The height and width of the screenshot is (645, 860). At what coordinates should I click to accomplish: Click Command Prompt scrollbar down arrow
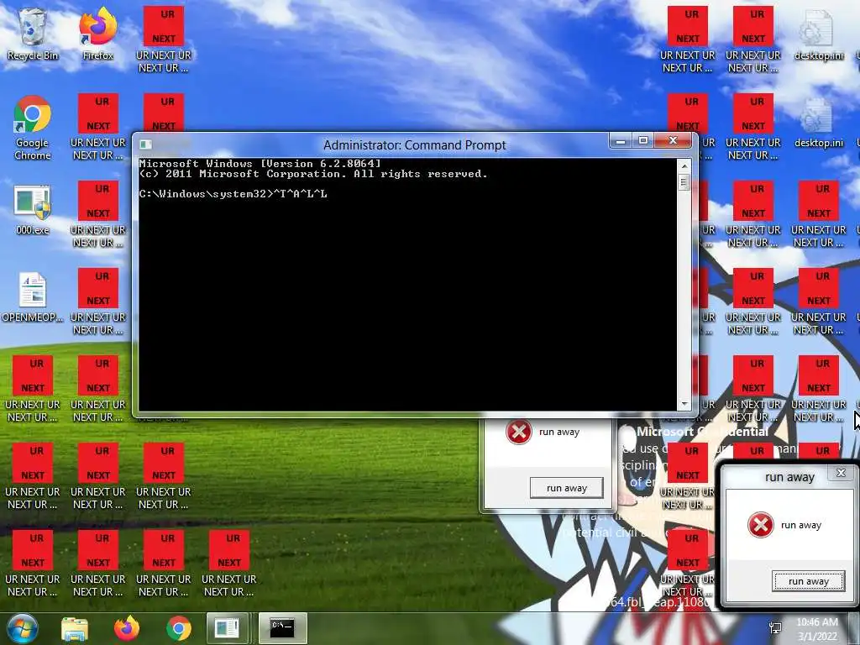click(x=684, y=404)
